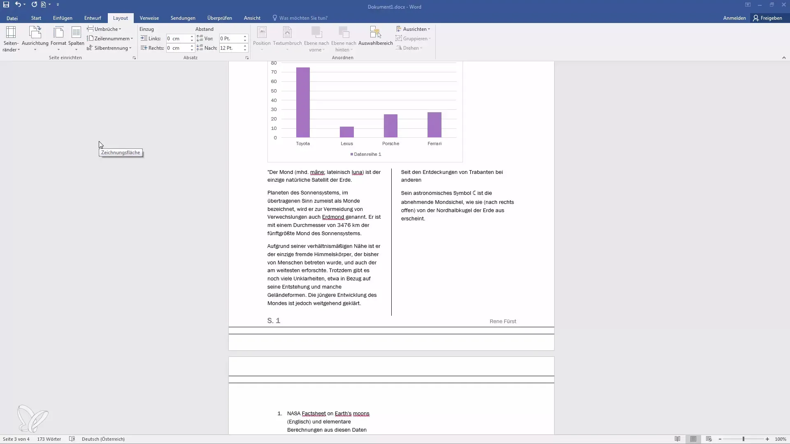Screen dimensions: 790x444
Task: Switch to the Einfügen tab
Action: pyautogui.click(x=63, y=18)
